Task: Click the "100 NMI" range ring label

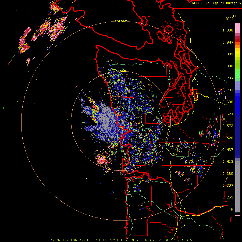Action: click(x=121, y=21)
